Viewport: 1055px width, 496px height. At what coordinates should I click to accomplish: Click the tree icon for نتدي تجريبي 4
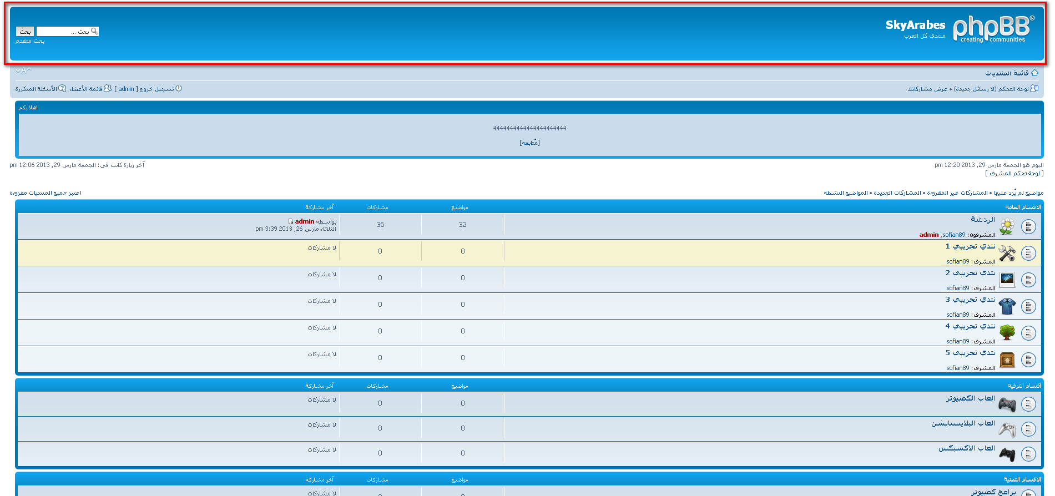(x=1007, y=333)
